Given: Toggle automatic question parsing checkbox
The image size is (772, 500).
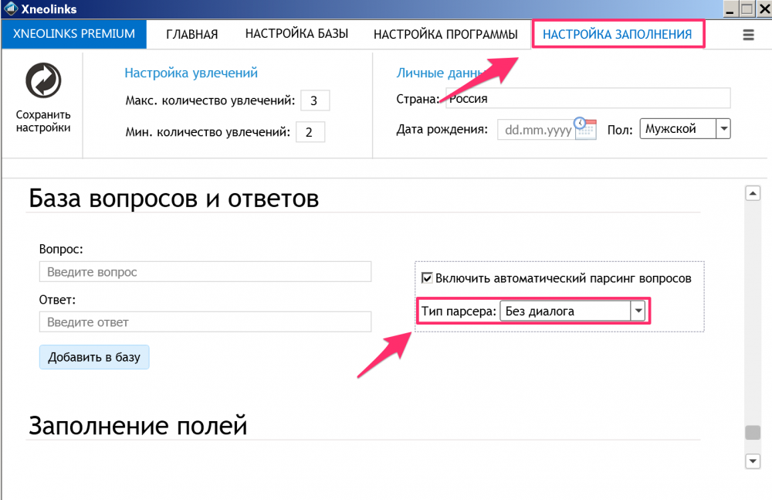Looking at the screenshot, I should point(427,278).
